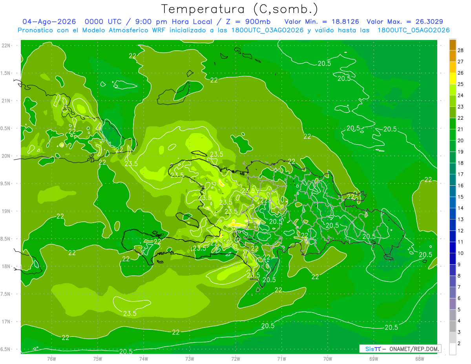Image resolution: width=471 pixels, height=364 pixels.
Task: Click the color scale label 28
Action: [461, 50]
